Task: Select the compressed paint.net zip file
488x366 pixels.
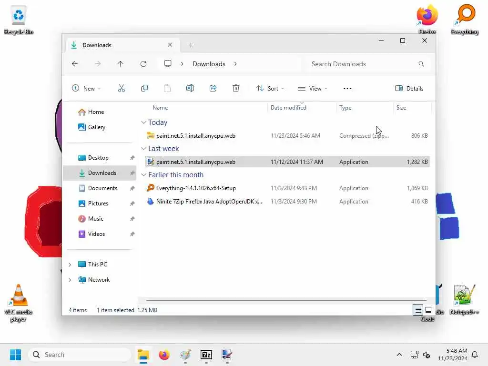Action: pos(287,136)
